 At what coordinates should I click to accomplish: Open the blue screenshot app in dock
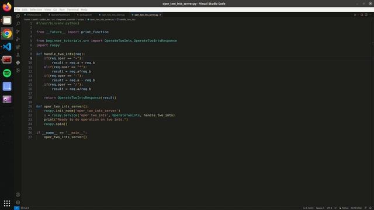(x=7, y=86)
